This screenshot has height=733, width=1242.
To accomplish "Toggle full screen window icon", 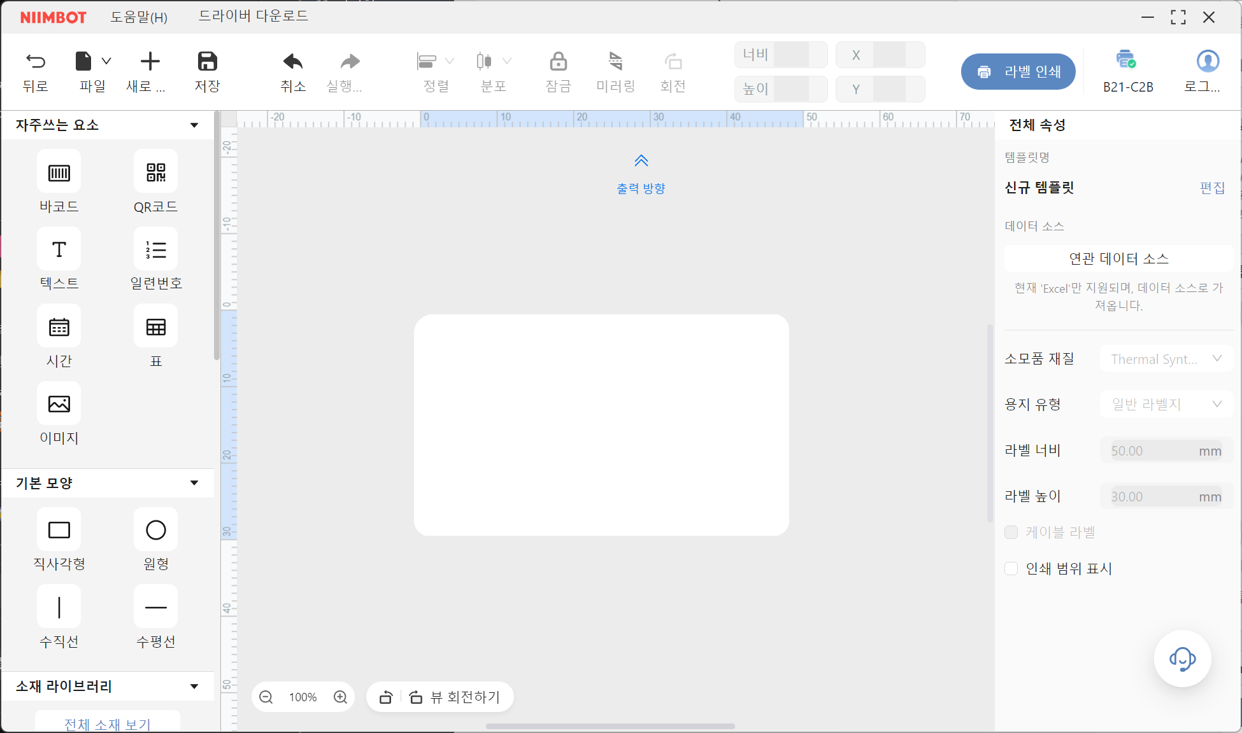I will pos(1178,17).
